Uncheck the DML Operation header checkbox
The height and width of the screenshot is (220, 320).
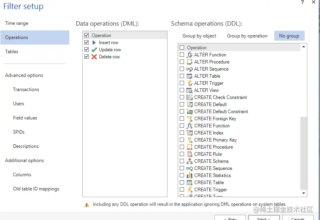pos(87,35)
